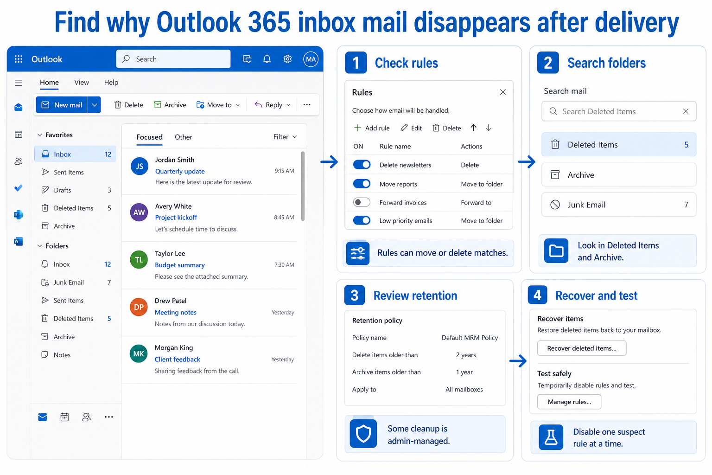Open the Mail icon in left rail
Screen dimensions: 712x475
pyautogui.click(x=19, y=108)
